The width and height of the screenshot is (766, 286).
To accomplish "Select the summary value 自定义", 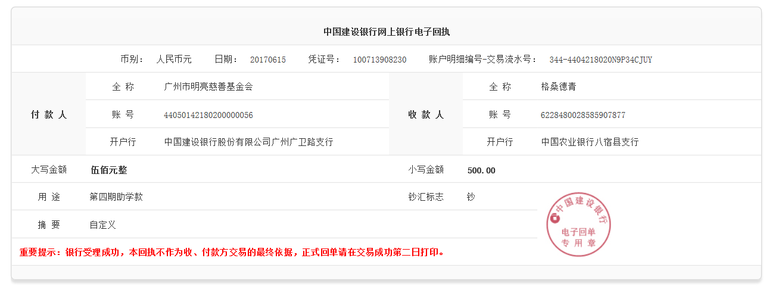I will click(102, 225).
